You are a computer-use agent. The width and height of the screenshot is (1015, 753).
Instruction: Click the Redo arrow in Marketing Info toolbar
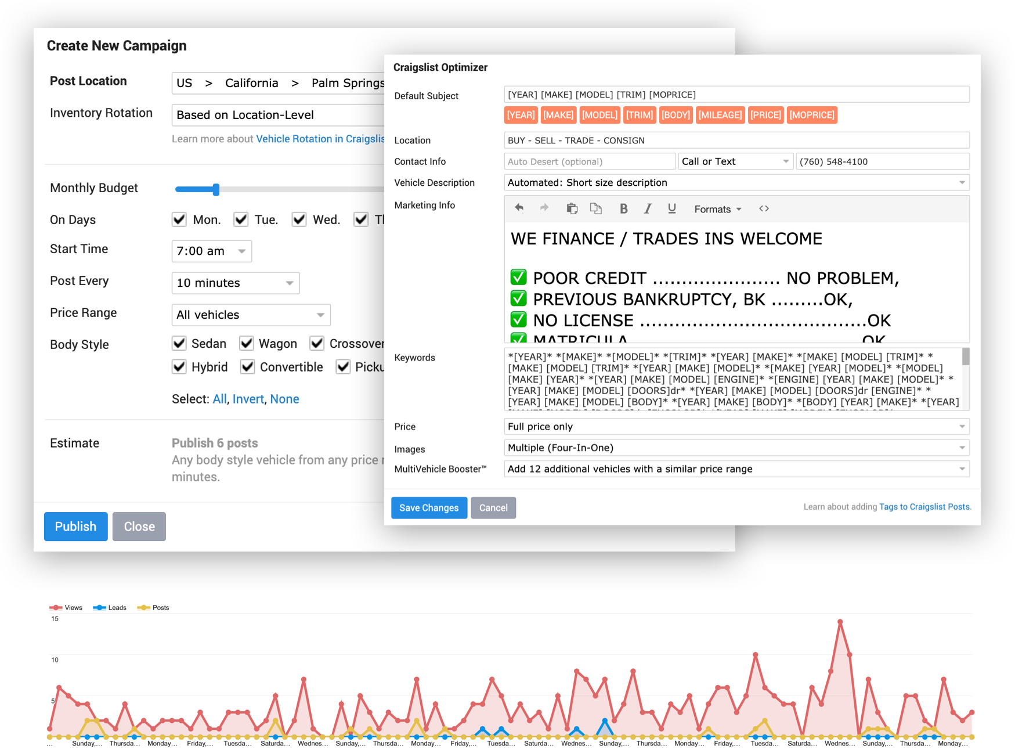tap(544, 208)
